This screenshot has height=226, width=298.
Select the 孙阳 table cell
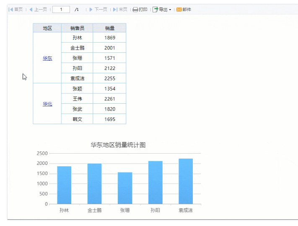pyautogui.click(x=77, y=68)
